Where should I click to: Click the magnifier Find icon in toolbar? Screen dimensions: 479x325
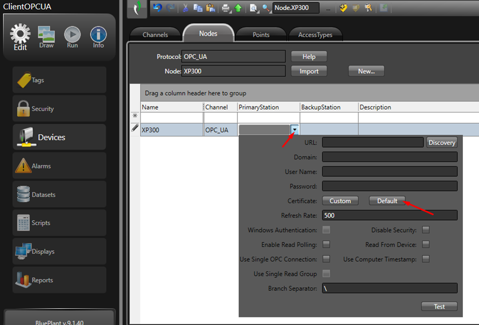[267, 8]
